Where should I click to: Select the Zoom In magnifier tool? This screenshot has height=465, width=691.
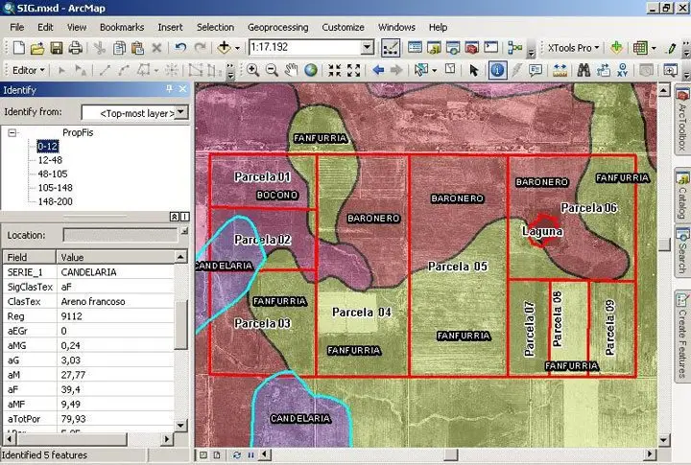253,70
